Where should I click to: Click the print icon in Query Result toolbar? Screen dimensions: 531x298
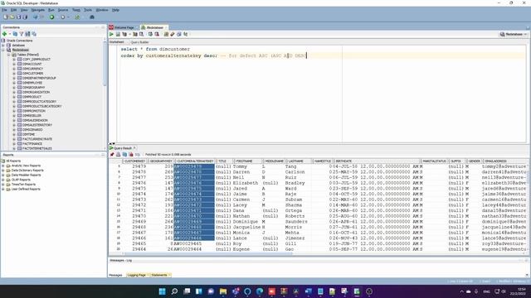coord(118,155)
